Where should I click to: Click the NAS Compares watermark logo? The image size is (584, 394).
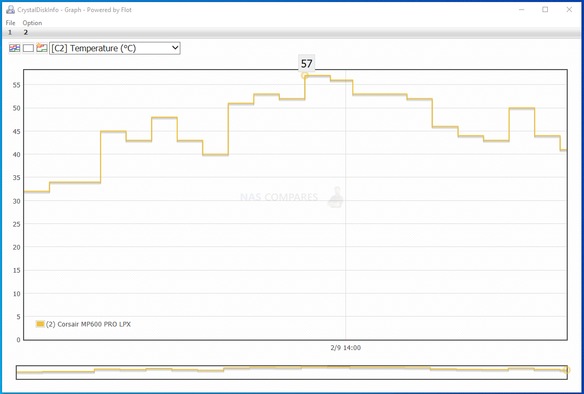coord(291,197)
